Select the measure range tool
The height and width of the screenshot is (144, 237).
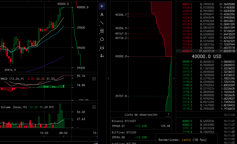pyautogui.click(x=102, y=47)
